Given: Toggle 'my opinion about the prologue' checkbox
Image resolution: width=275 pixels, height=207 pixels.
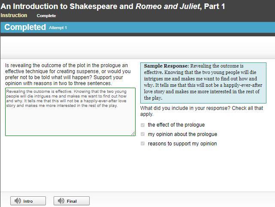Looking at the screenshot, I should (x=142, y=134).
